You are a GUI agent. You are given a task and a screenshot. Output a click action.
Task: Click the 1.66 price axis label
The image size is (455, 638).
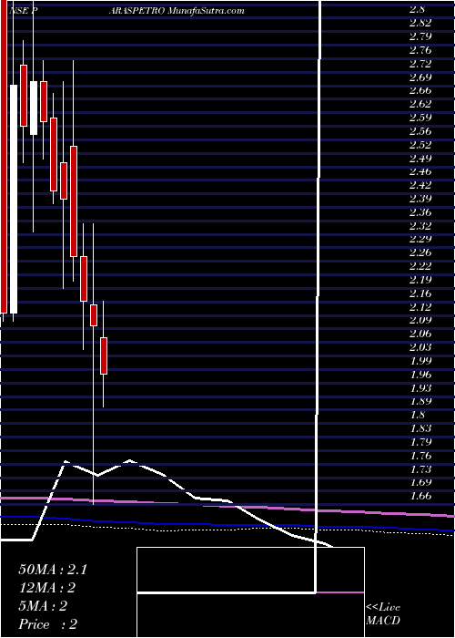420,496
